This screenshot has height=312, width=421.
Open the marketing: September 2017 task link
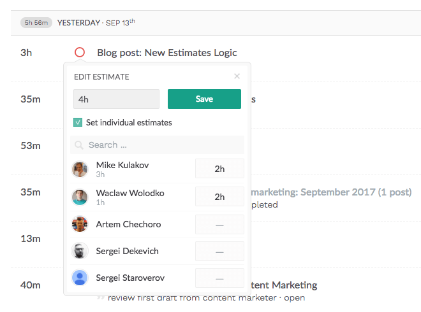click(x=331, y=192)
